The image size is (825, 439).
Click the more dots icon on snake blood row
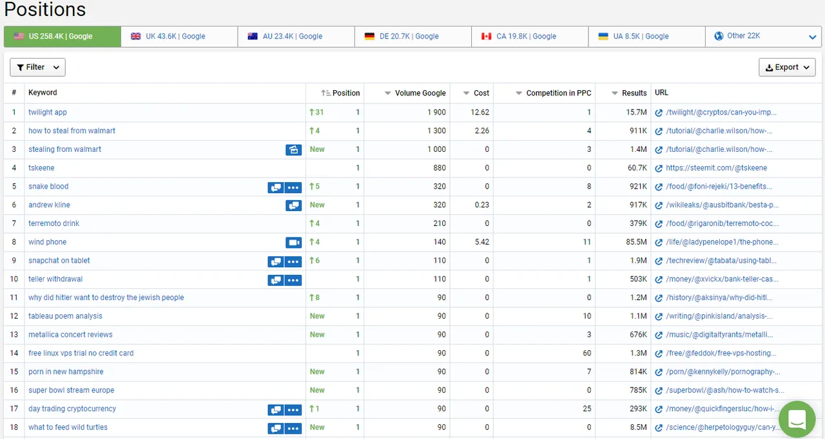pos(293,187)
